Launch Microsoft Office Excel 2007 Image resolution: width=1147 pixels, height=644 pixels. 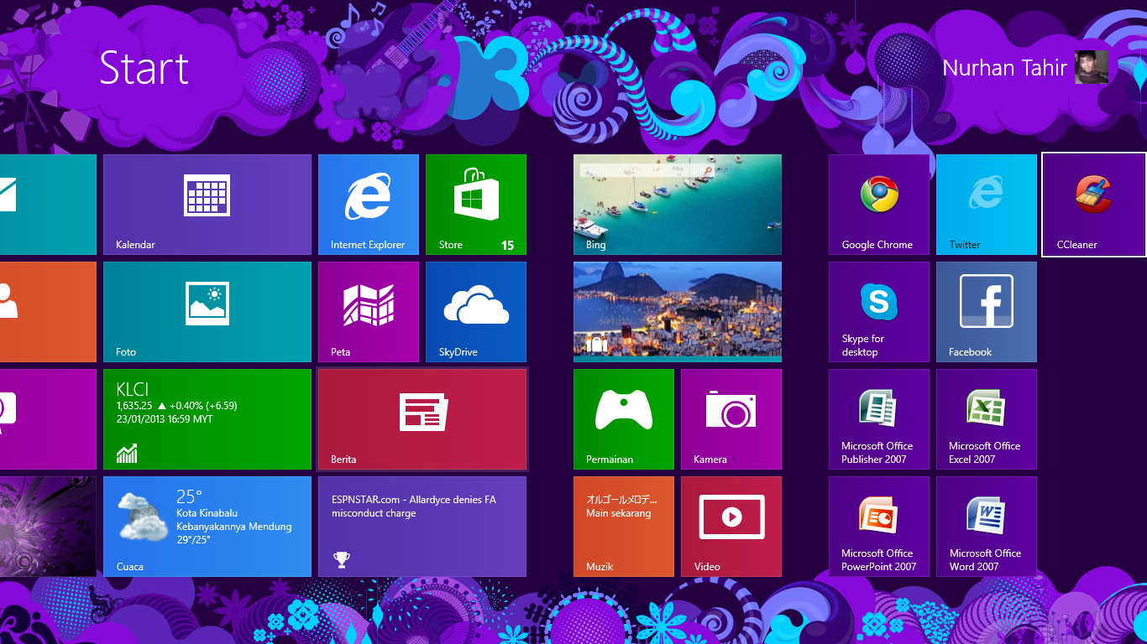987,419
